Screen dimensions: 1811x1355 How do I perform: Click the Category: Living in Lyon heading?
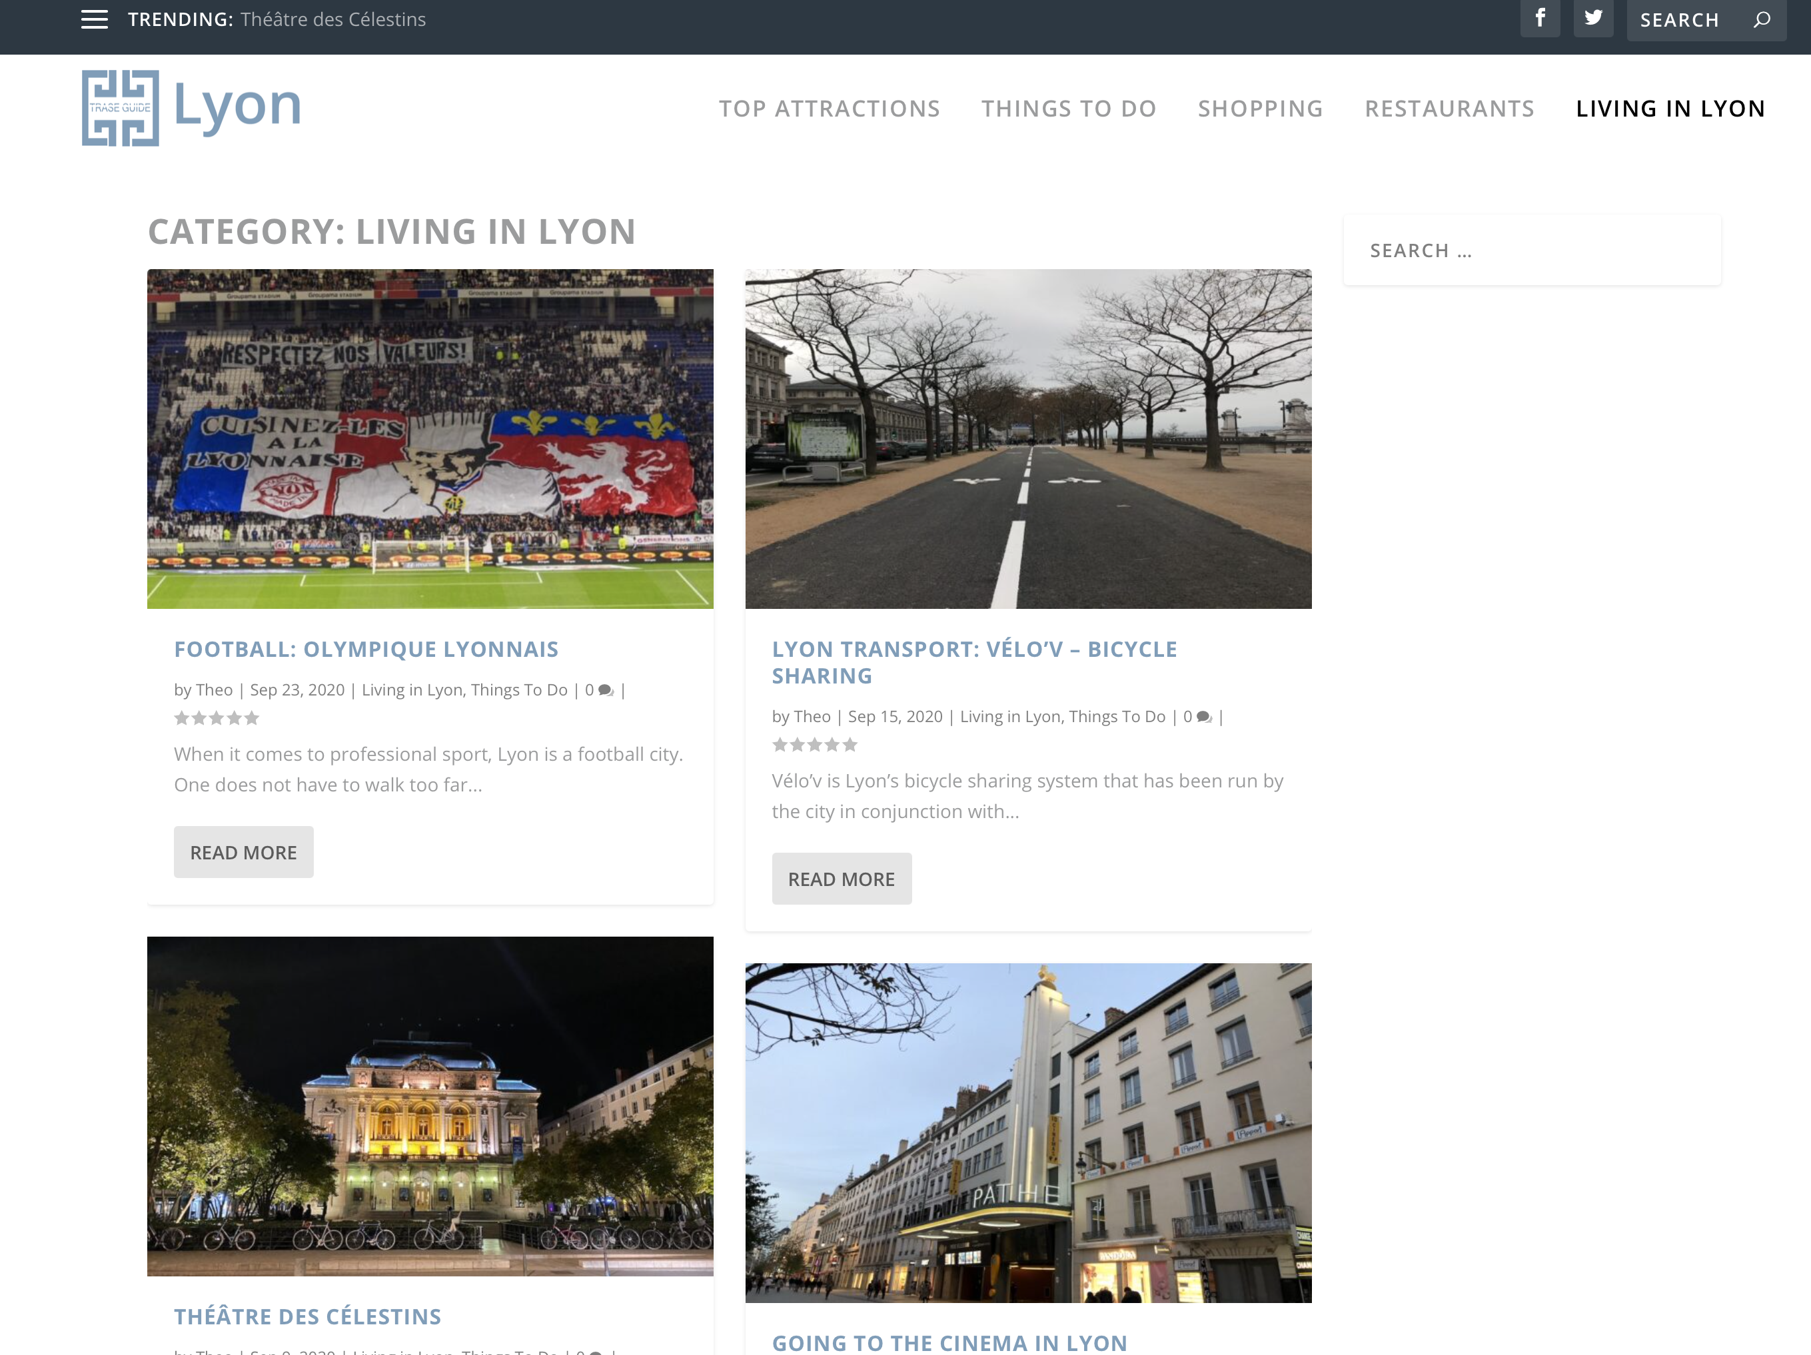[391, 232]
